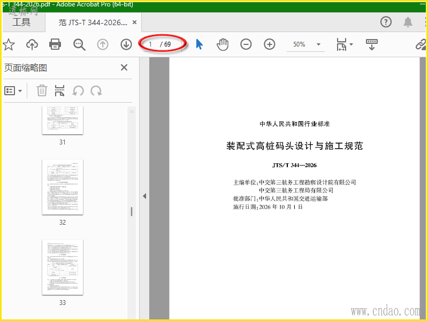Image resolution: width=428 pixels, height=321 pixels.
Task: Click the thumbnail panel scrollbar handle
Action: click(132, 211)
